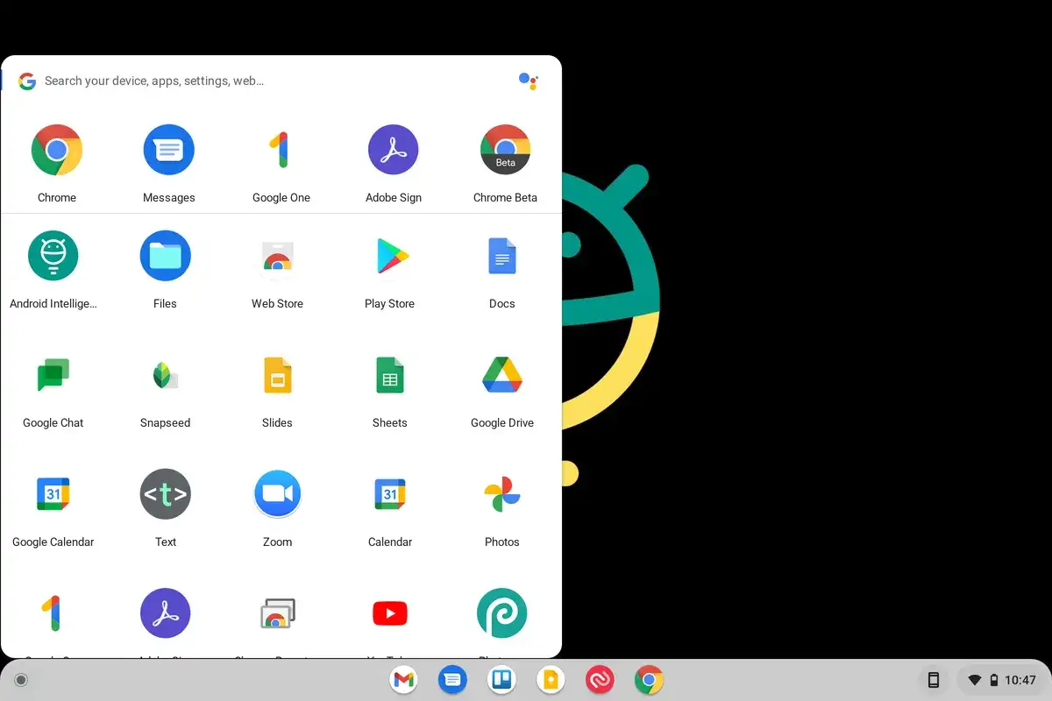The height and width of the screenshot is (701, 1052).
Task: Open Google One in the top row
Action: coord(281,150)
